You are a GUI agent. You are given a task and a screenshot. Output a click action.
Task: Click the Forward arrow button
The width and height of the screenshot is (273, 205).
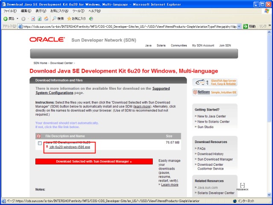tap(23, 19)
